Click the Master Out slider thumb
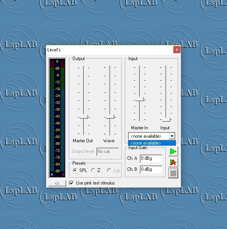This screenshot has height=229, width=227. coord(84,117)
